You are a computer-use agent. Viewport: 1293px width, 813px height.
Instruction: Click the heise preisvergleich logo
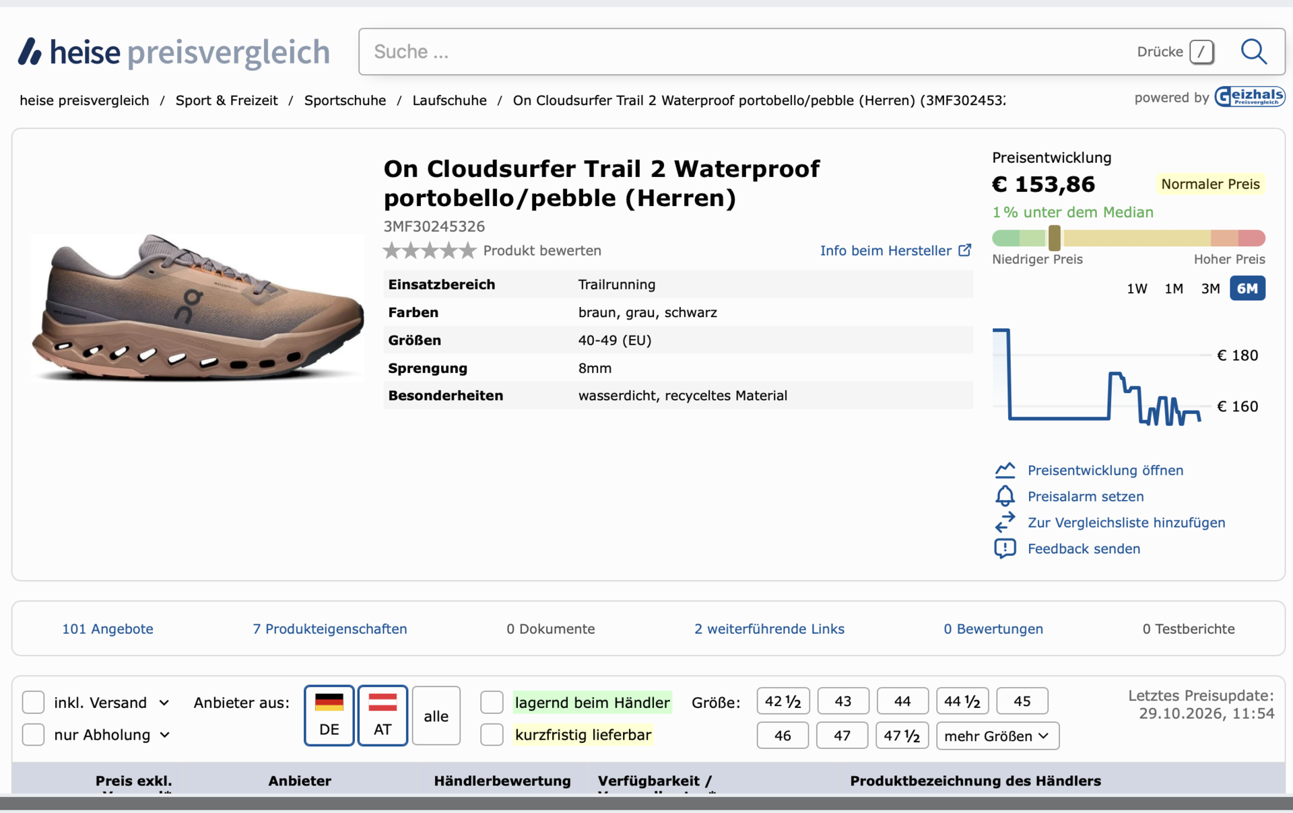click(174, 52)
